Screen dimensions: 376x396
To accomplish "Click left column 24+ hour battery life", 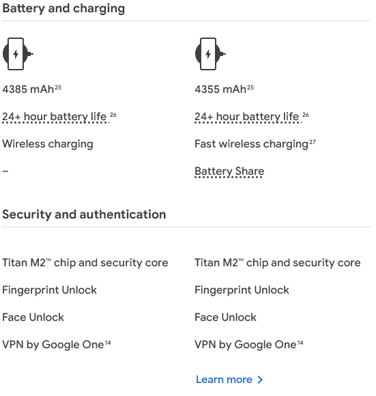I will (x=55, y=117).
